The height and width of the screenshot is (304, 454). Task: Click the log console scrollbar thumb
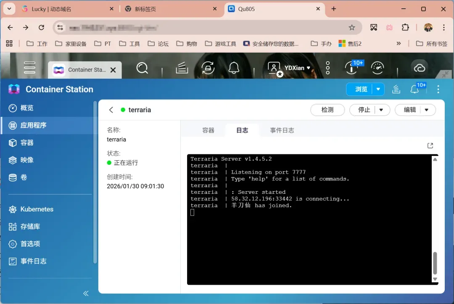click(435, 263)
